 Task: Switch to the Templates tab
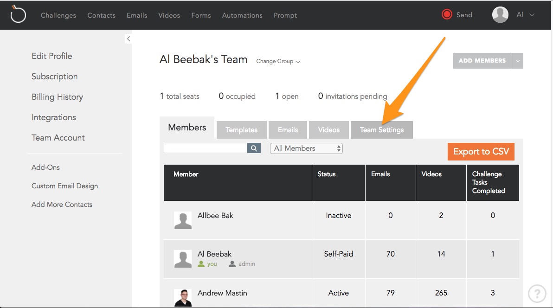(x=242, y=130)
